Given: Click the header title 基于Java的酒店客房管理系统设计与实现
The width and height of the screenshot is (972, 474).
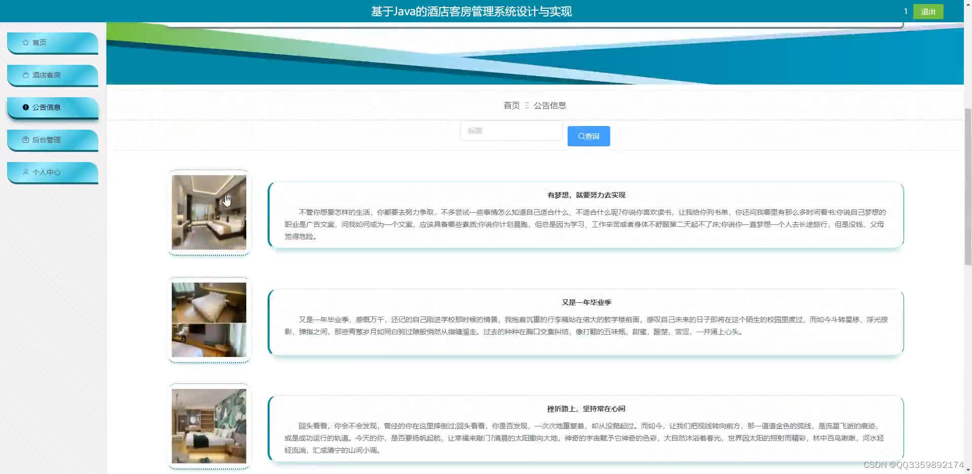Looking at the screenshot, I should tap(471, 12).
